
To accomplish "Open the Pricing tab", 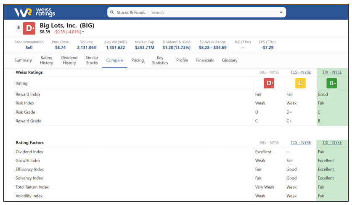I will click(x=138, y=60).
